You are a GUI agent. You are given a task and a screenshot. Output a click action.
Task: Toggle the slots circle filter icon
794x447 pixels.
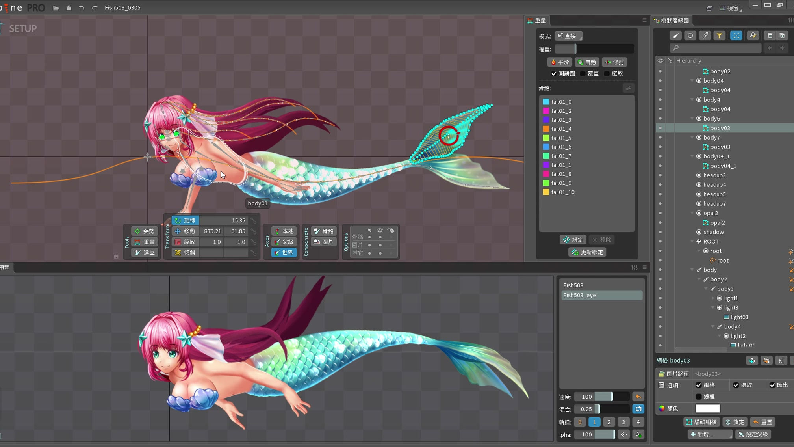click(690, 35)
